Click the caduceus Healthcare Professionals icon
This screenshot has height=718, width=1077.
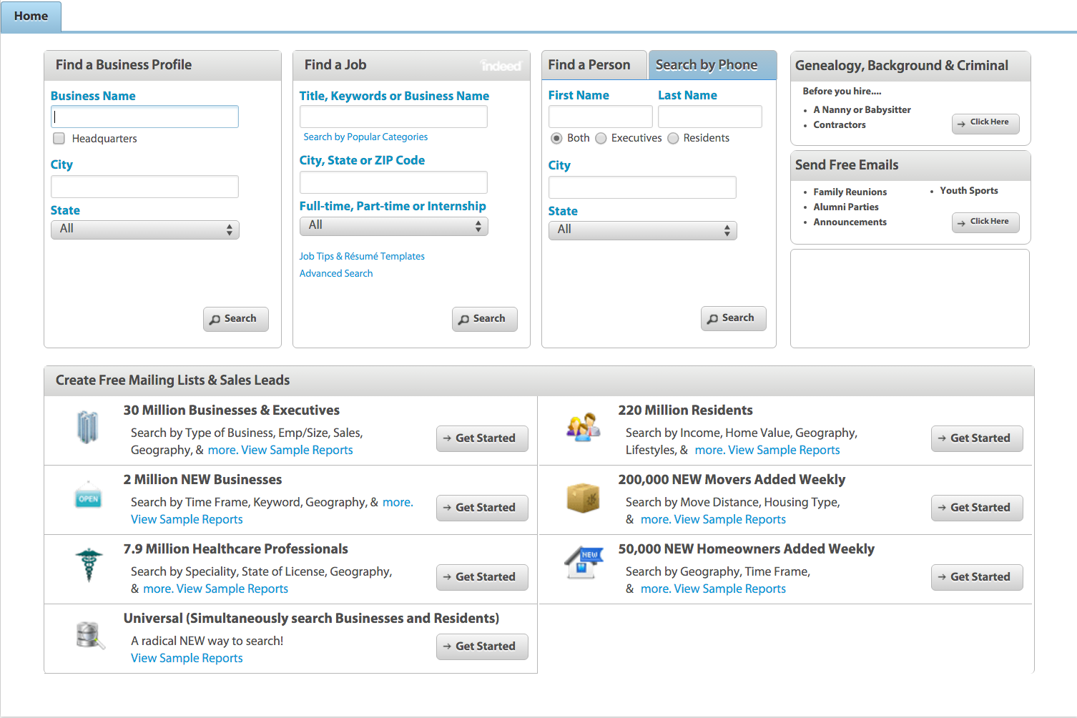89,564
